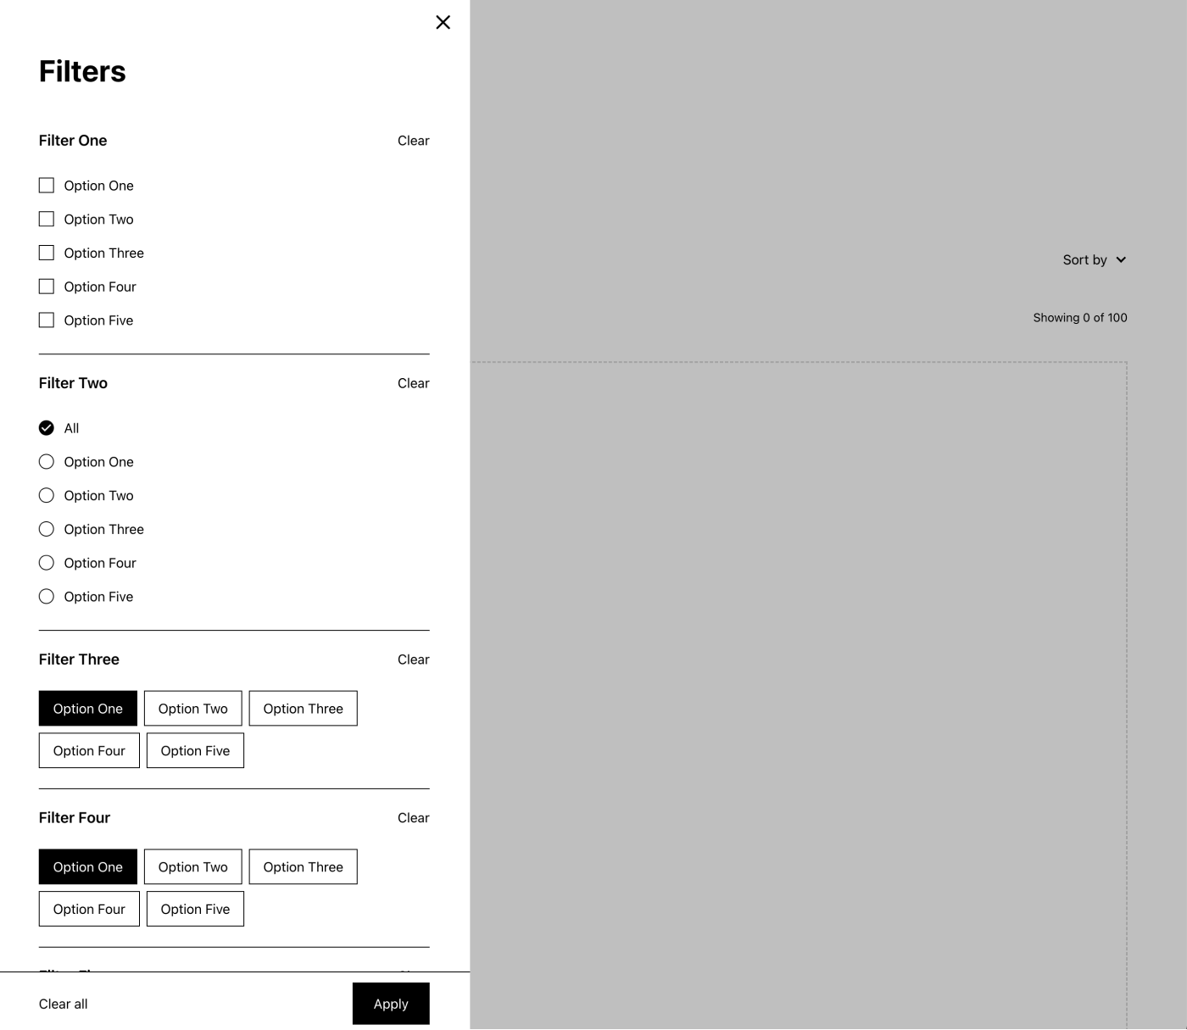Toggle Option Four chip in Filter Four
Screen dimensions: 1187x1030
(89, 909)
